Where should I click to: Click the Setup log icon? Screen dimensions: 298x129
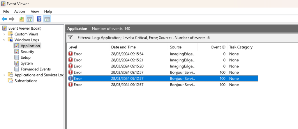coord(17,58)
